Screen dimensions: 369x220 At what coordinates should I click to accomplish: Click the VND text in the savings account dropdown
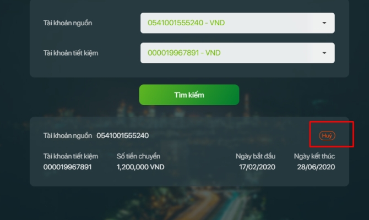[213, 53]
